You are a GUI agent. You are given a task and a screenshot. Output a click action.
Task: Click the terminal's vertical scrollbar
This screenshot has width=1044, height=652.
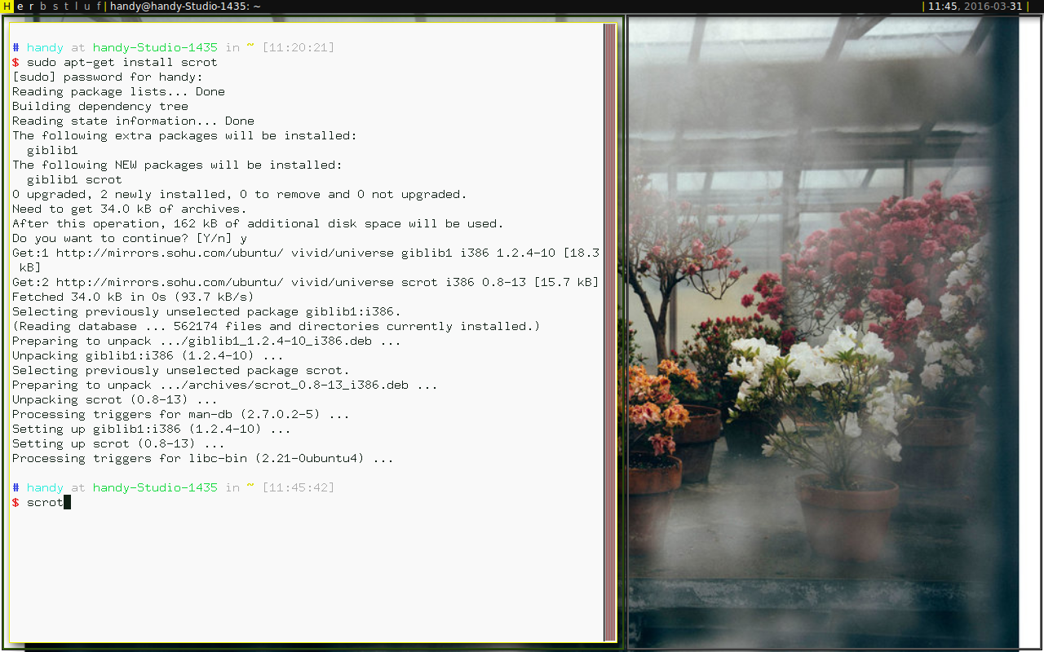click(609, 332)
